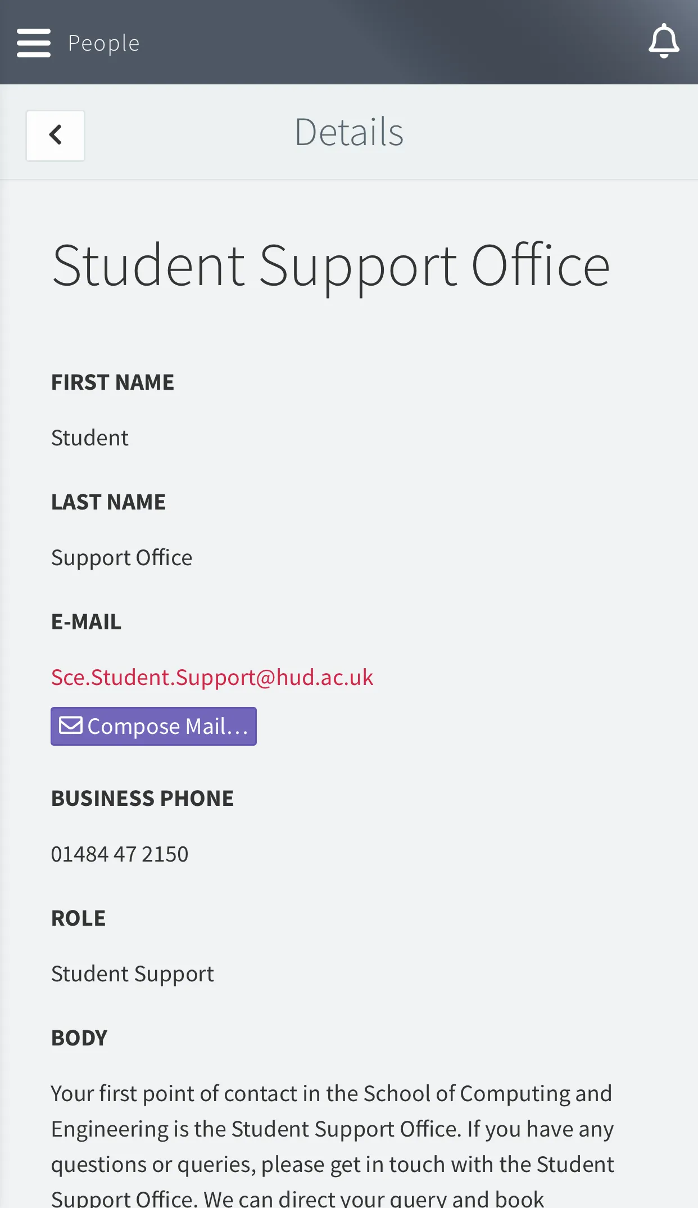Open notifications via the bell icon
The width and height of the screenshot is (698, 1208).
point(664,41)
